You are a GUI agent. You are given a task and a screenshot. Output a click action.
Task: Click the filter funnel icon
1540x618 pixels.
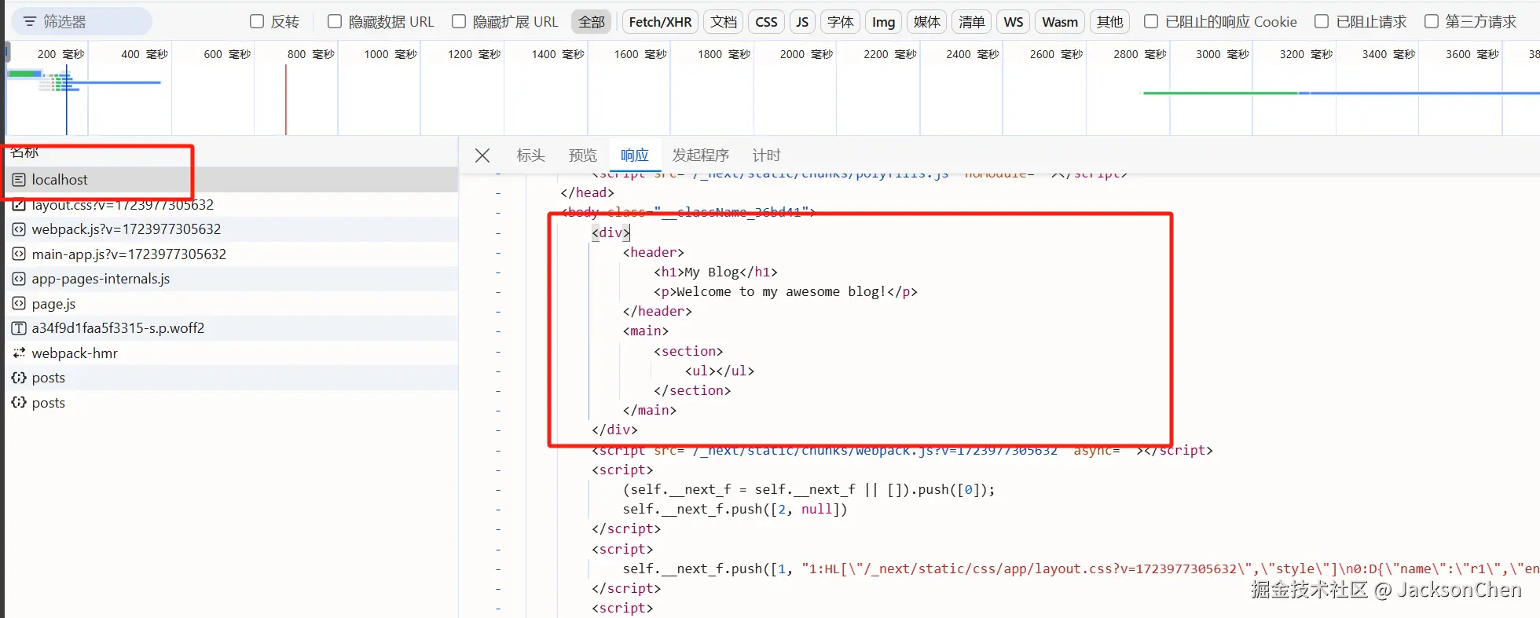coord(30,22)
